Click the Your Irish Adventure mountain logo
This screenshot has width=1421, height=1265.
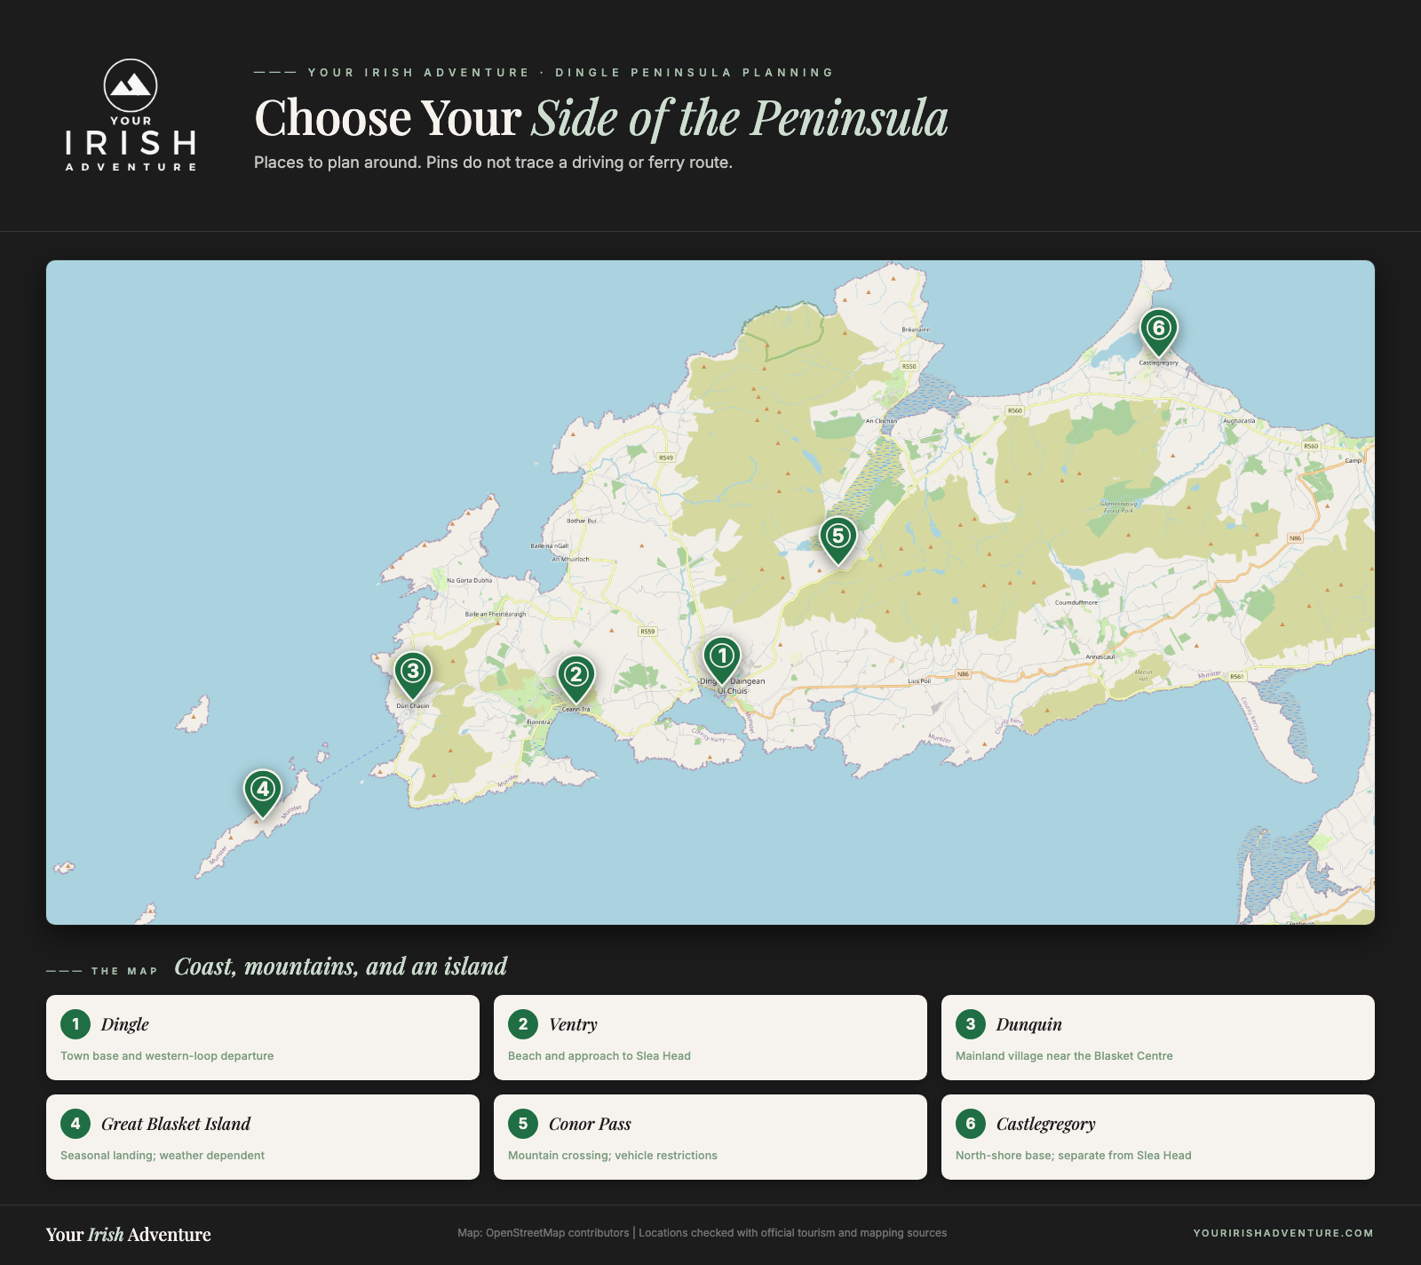click(x=131, y=115)
